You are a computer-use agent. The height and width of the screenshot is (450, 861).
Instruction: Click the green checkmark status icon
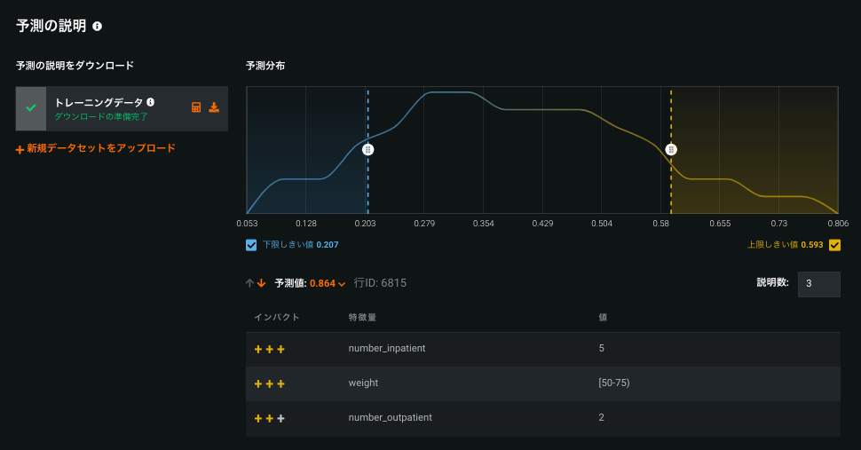click(x=31, y=108)
